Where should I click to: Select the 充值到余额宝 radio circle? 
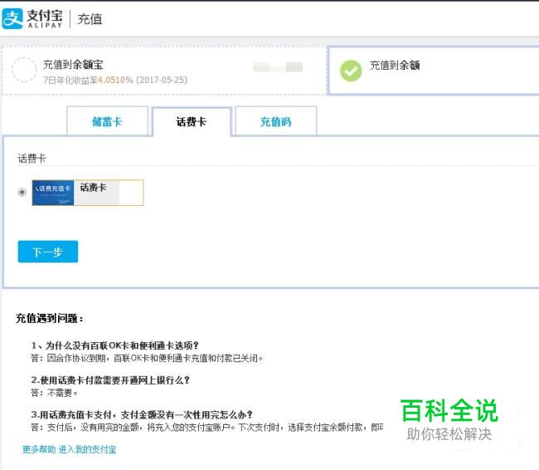coord(24,70)
